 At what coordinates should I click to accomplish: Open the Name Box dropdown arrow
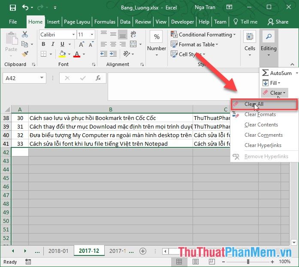pos(42,78)
